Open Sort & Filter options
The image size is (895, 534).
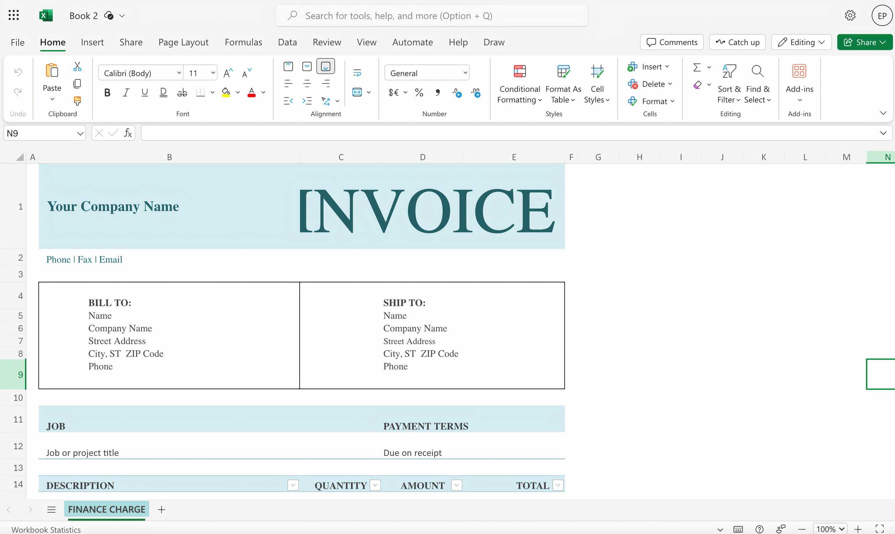coord(729,84)
